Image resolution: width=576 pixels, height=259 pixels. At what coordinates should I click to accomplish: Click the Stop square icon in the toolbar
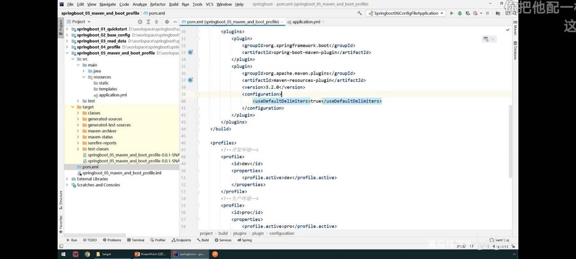click(x=487, y=13)
